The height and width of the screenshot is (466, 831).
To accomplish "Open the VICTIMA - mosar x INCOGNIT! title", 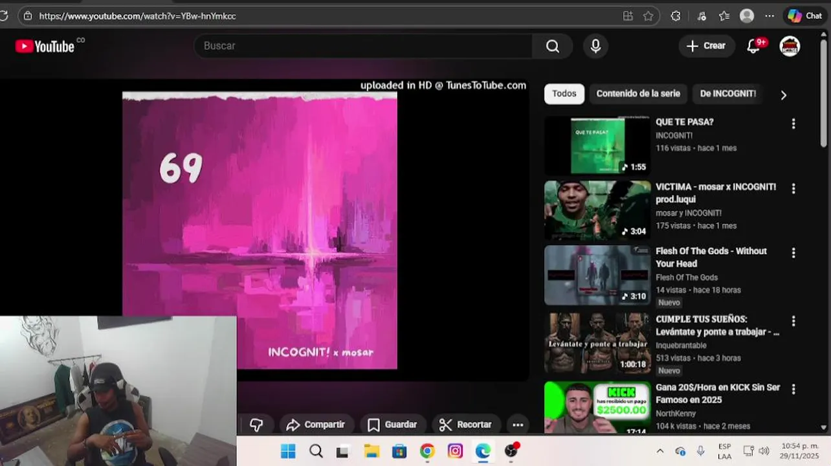I will coord(716,193).
